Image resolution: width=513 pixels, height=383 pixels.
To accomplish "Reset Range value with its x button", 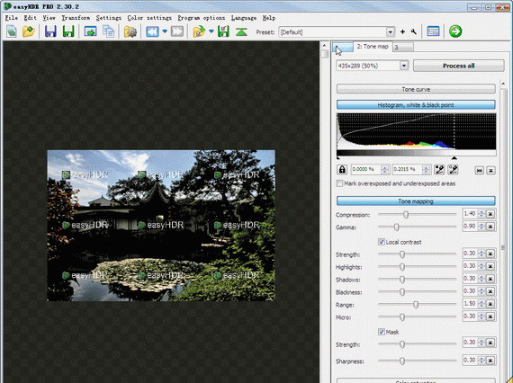I will tap(490, 304).
